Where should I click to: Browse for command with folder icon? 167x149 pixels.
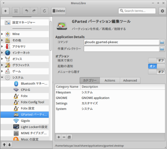[162, 42]
